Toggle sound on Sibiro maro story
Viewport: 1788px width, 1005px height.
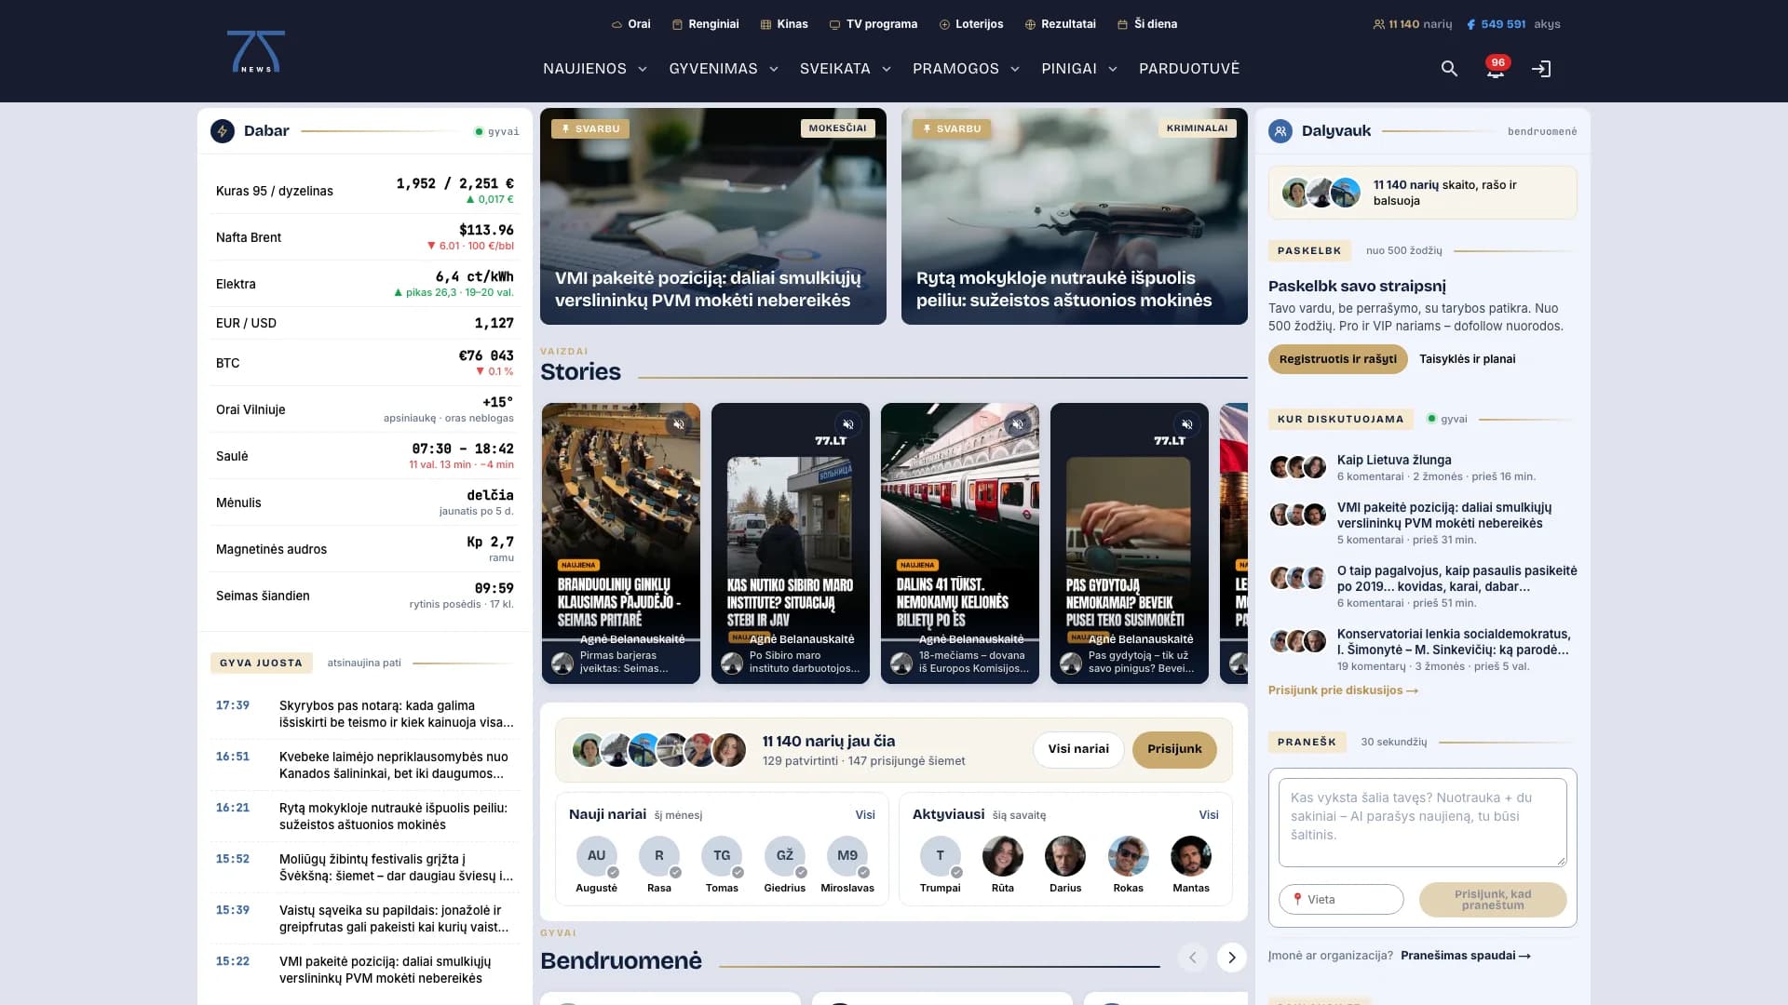(847, 424)
